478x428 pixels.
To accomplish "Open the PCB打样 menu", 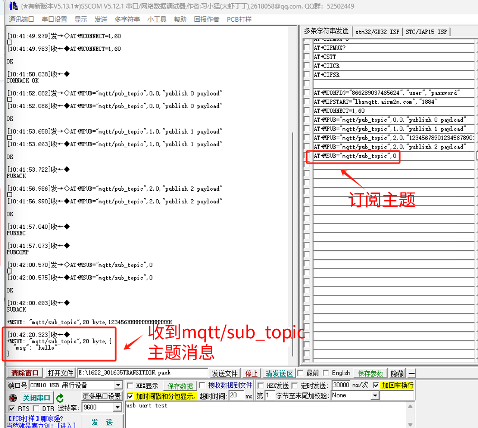I will pyautogui.click(x=239, y=19).
